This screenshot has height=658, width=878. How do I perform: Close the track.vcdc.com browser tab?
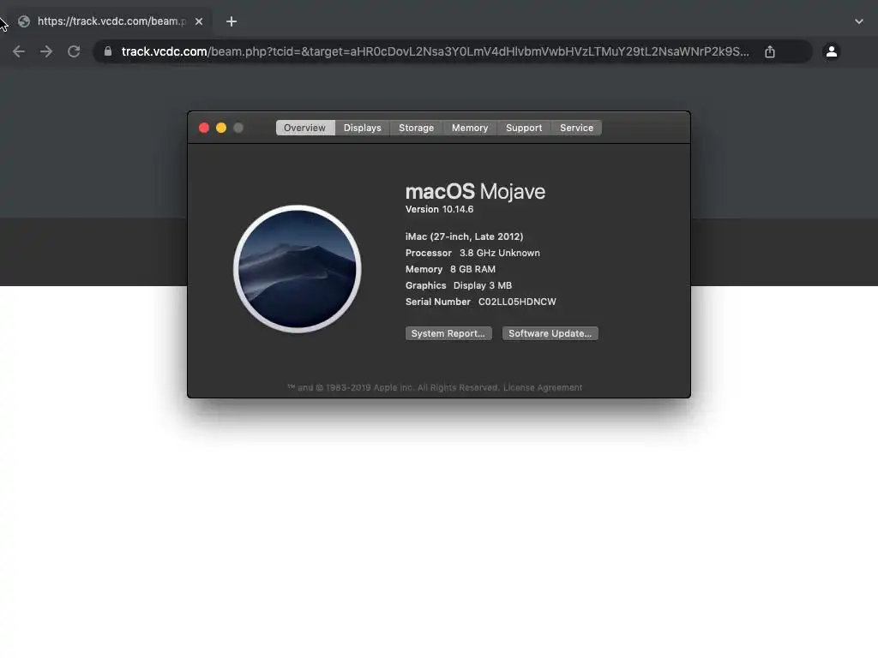[x=199, y=21]
